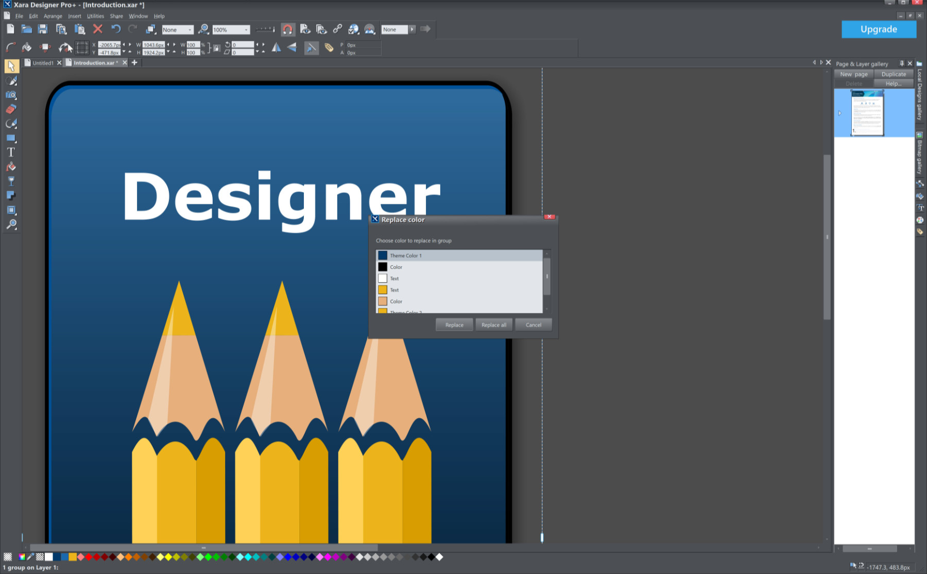This screenshot has height=574, width=927.
Task: Toggle the lock aspect ratio padlock
Action: coord(217,48)
